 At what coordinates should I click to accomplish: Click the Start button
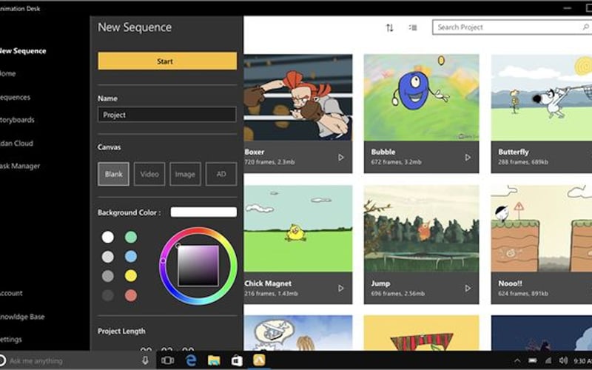click(x=167, y=61)
